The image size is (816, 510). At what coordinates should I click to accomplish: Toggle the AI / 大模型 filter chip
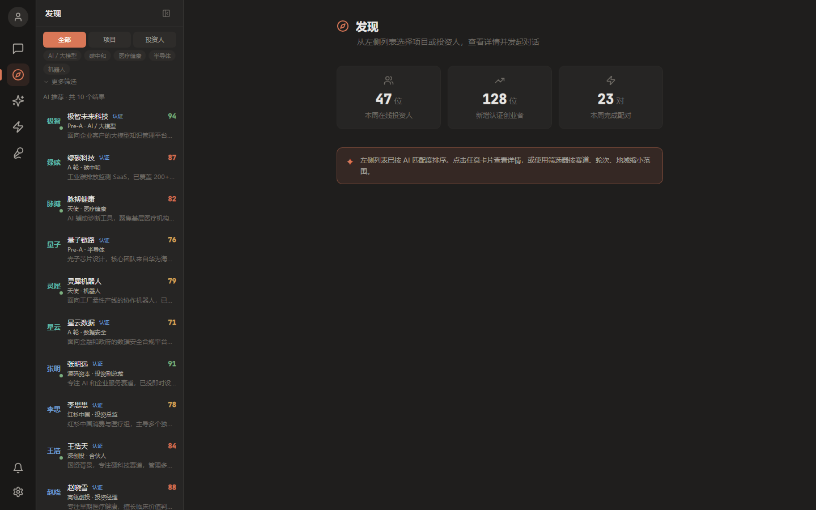pos(62,56)
